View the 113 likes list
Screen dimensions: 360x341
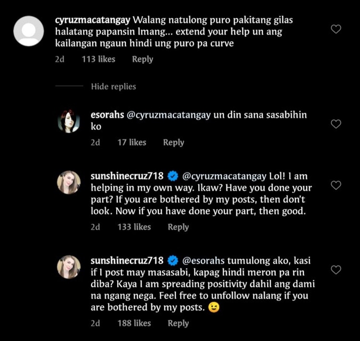coord(98,59)
